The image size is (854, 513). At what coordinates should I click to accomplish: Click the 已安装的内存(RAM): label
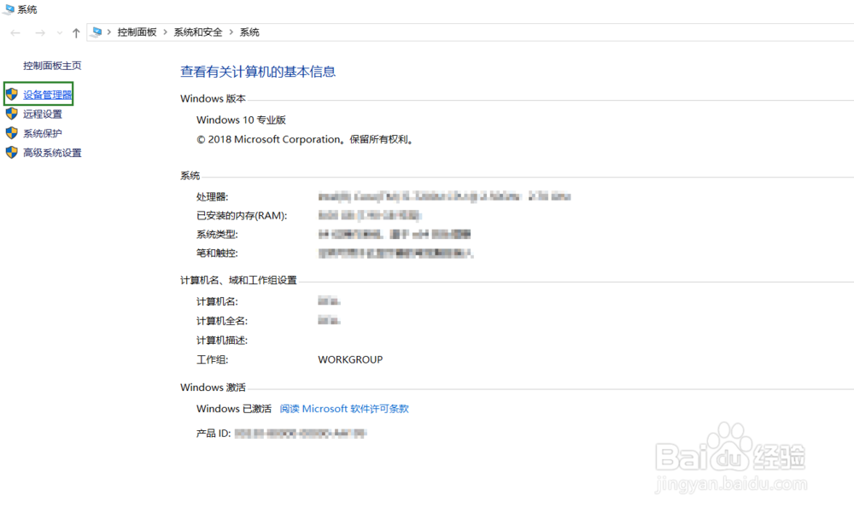click(242, 216)
